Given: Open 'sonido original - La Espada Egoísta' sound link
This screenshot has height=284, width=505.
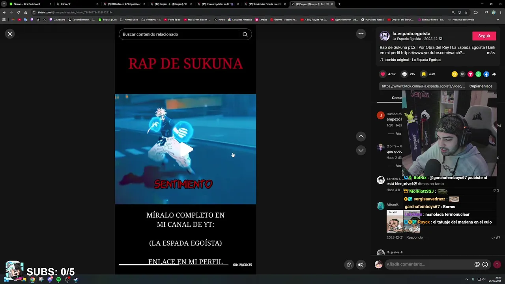Looking at the screenshot, I should coord(413,60).
